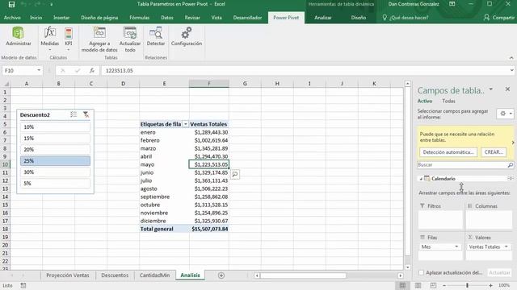Screen dimensions: 517x290
Task: Switch to Normal view in status bar
Action: click(x=402, y=285)
